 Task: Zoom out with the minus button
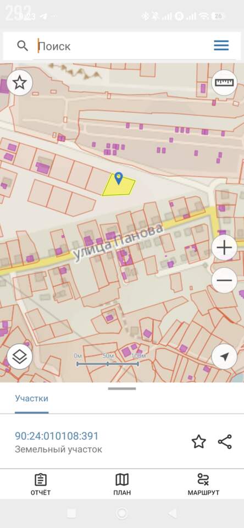pyautogui.click(x=224, y=280)
